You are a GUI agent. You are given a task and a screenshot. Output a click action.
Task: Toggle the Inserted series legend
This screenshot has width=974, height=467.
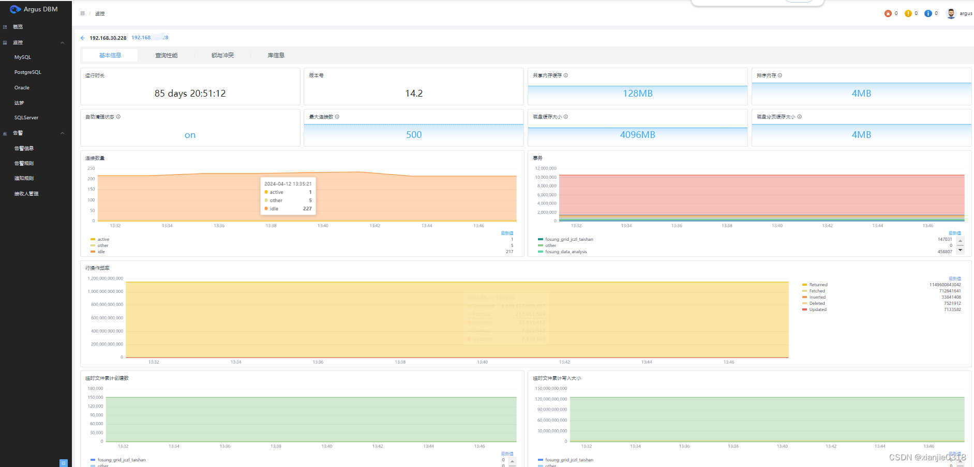814,297
